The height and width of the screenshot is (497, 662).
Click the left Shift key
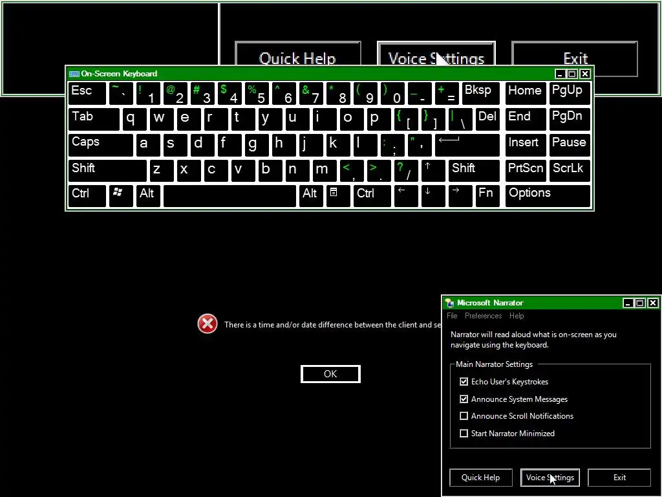(107, 171)
